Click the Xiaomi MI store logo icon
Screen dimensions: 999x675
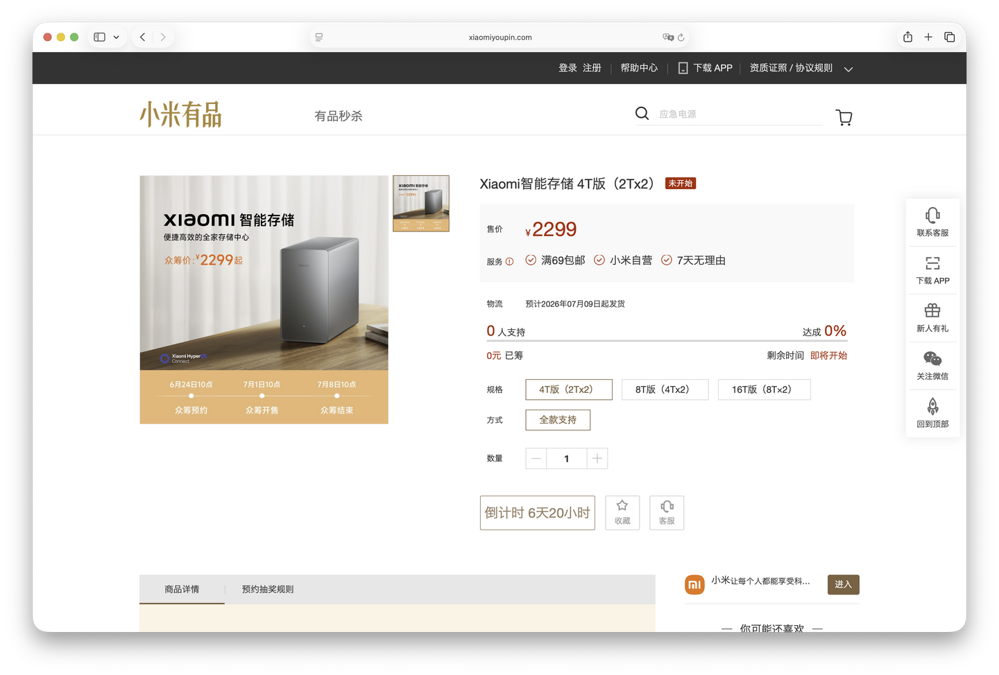coord(694,584)
